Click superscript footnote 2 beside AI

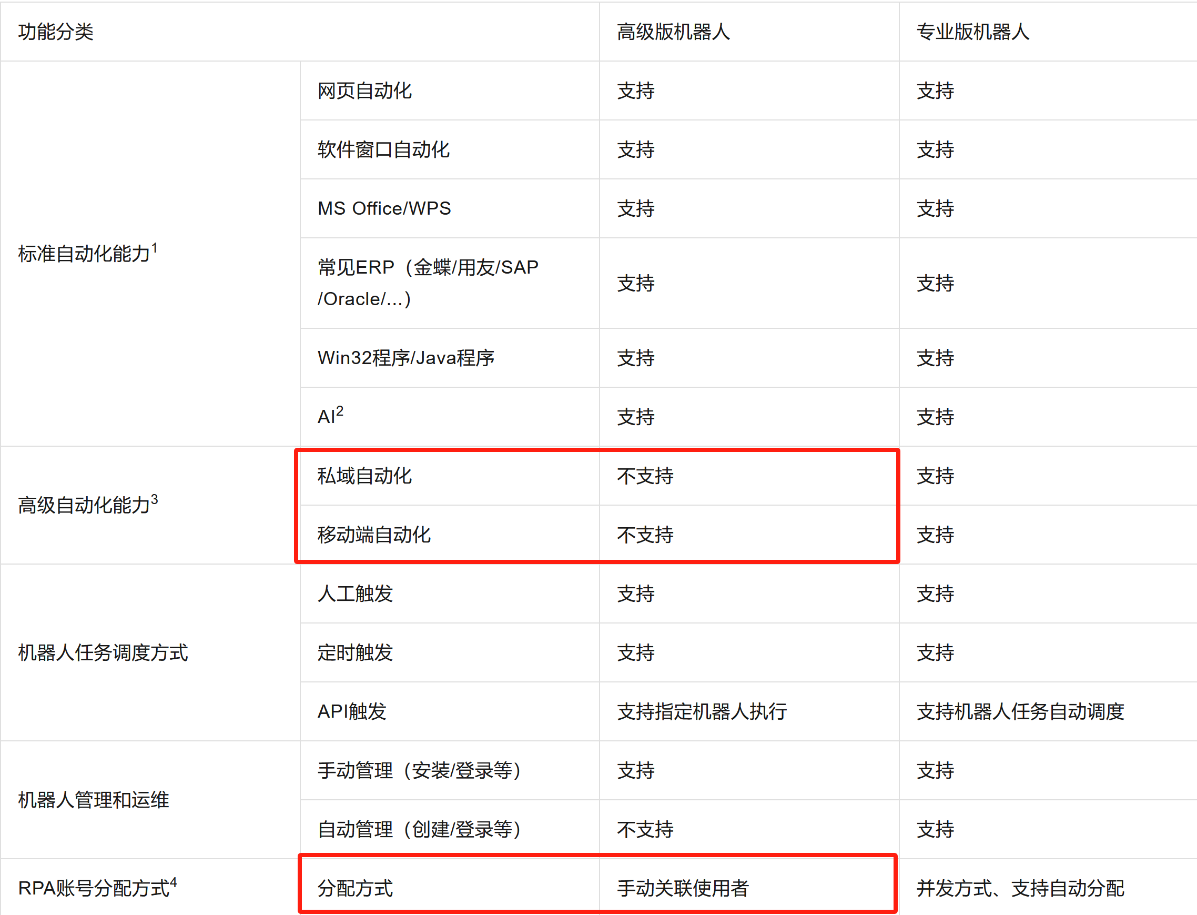pyautogui.click(x=340, y=410)
